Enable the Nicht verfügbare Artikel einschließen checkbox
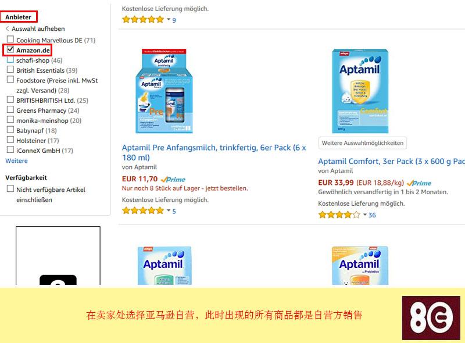 (10, 189)
